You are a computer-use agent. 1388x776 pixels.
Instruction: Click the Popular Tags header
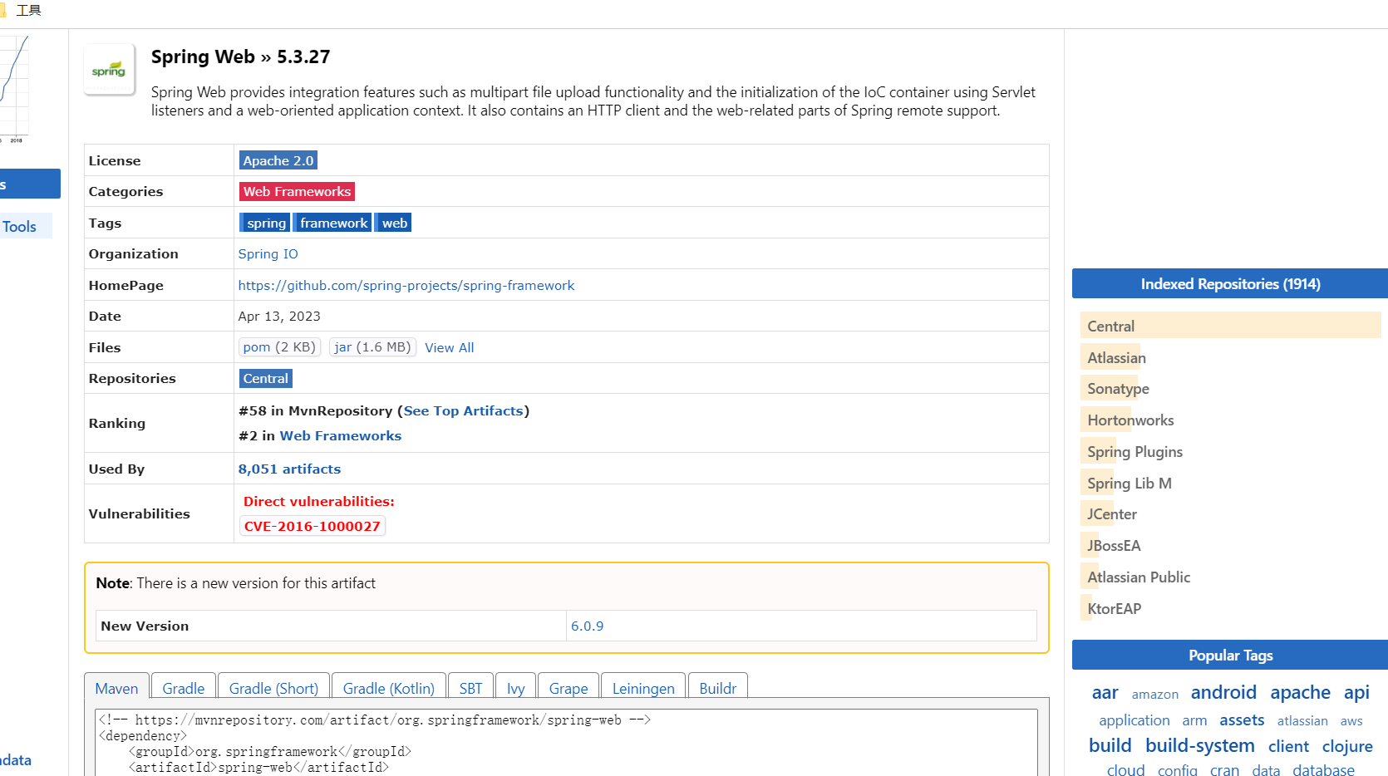(x=1230, y=655)
